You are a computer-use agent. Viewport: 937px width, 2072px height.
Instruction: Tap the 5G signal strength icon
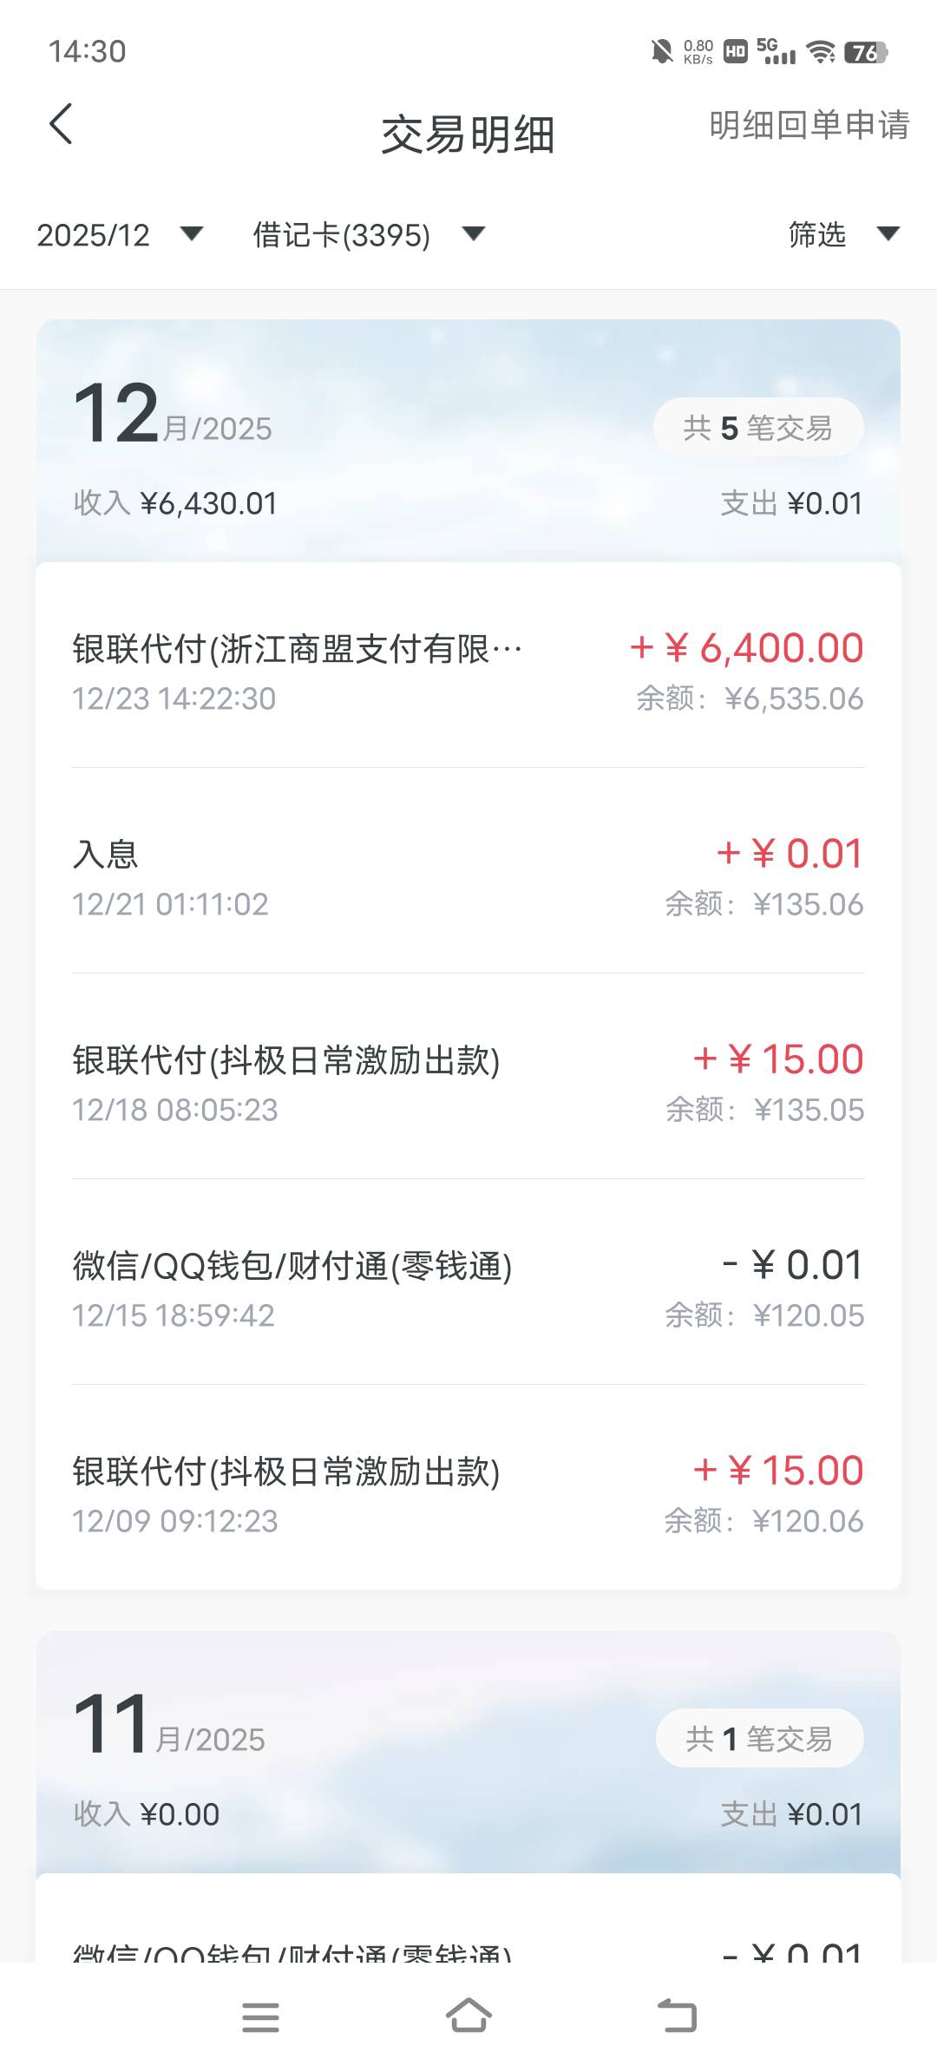point(776,52)
